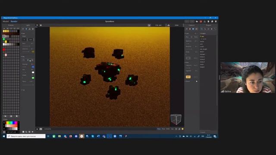Viewport: 276px width, 155px height.
Task: Toggle the outlined rectangle button in Lens section
Action: [188, 58]
